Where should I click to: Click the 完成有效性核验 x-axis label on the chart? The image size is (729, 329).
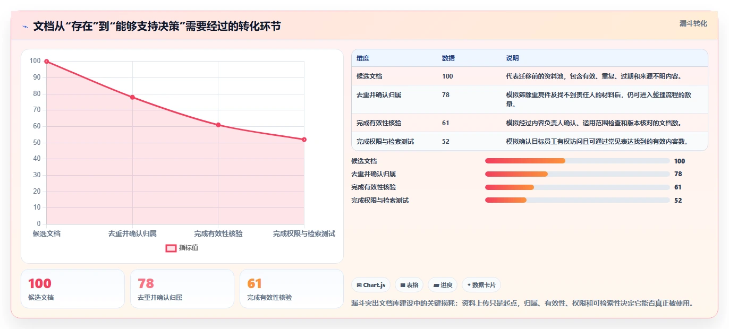218,233
